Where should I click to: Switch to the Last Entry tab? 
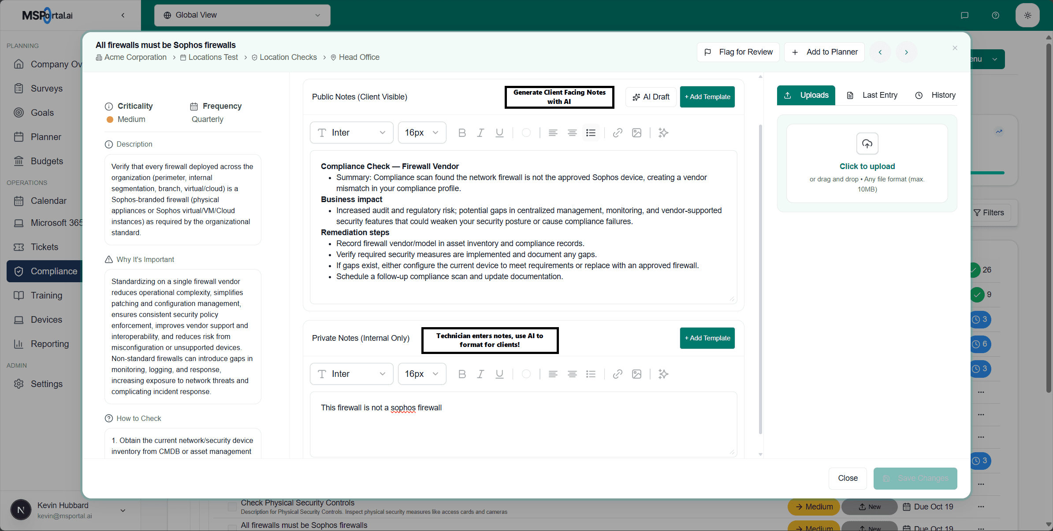[872, 95]
